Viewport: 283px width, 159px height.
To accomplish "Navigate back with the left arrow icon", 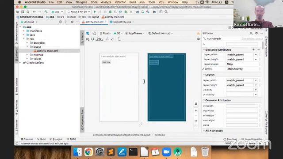I will pyautogui.click(x=34, y=12).
